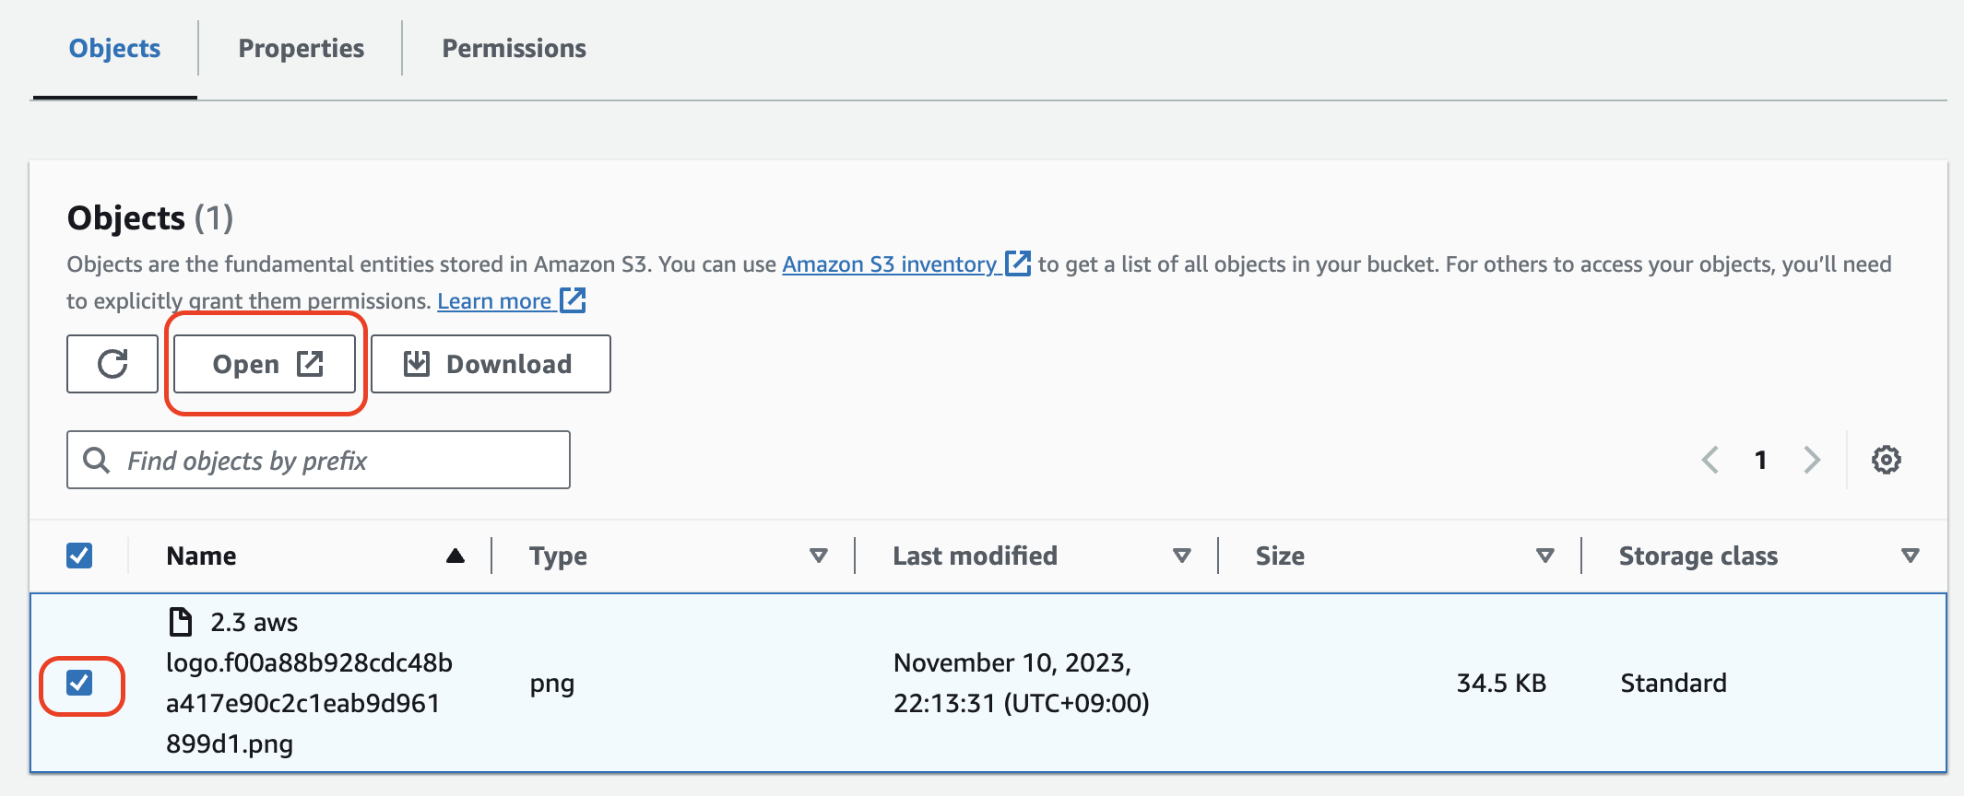Switch to the Properties tab
Image resolution: width=1964 pixels, height=796 pixels.
[301, 48]
